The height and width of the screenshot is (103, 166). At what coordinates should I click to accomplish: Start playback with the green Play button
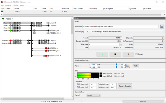pyautogui.click(x=102, y=54)
